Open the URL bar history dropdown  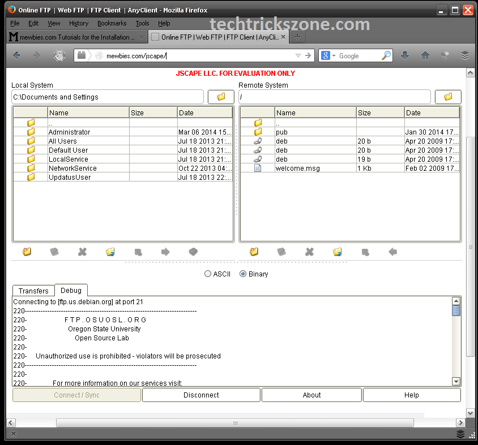pyautogui.click(x=298, y=55)
